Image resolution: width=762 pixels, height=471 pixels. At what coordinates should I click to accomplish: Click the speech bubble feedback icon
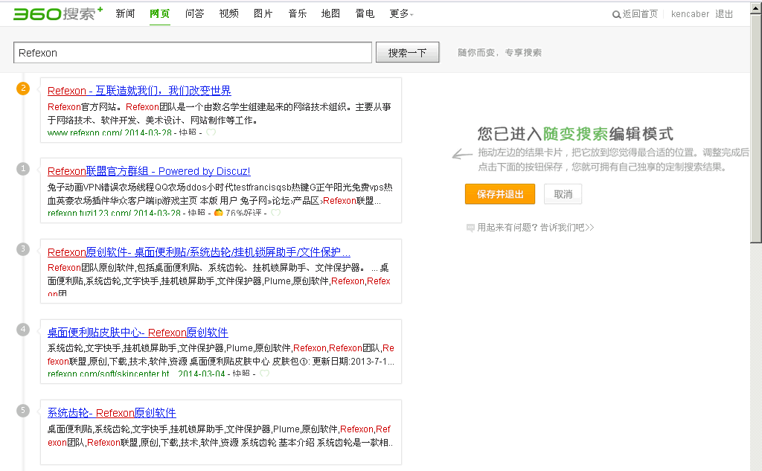(x=470, y=228)
